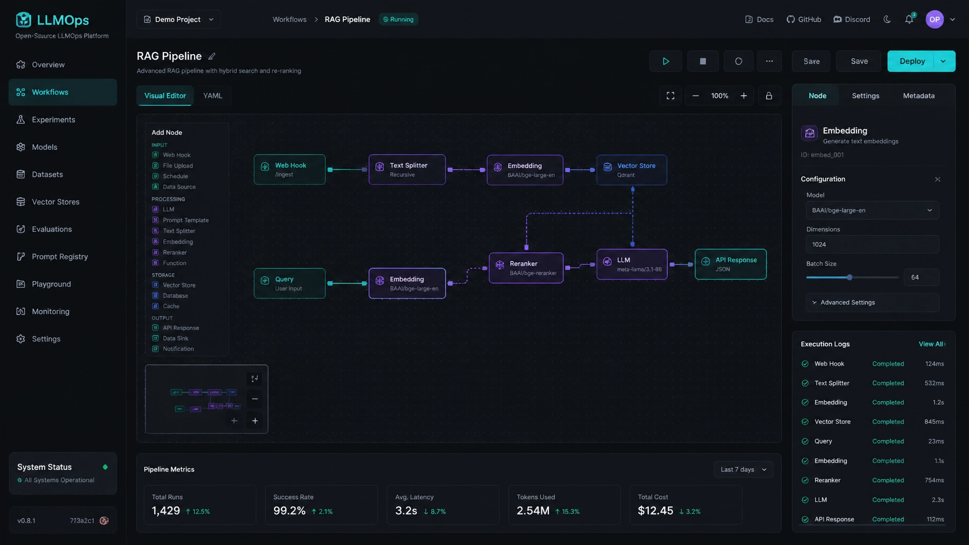Image resolution: width=969 pixels, height=545 pixels.
Task: Go to Workflows in sidebar
Action: (63, 92)
